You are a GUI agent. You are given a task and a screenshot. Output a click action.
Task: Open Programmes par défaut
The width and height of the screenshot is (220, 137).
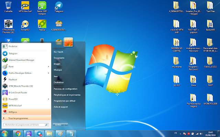click(x=65, y=101)
